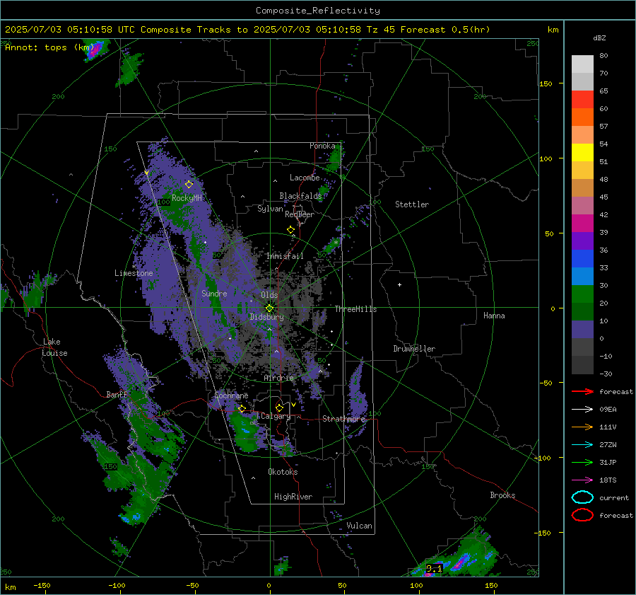Screen dimensions: 636x595
Task: Click the Airdrie city label
Action: pyautogui.click(x=278, y=378)
